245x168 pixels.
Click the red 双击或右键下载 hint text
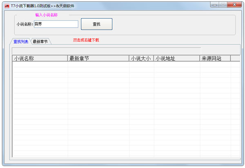click(86, 40)
